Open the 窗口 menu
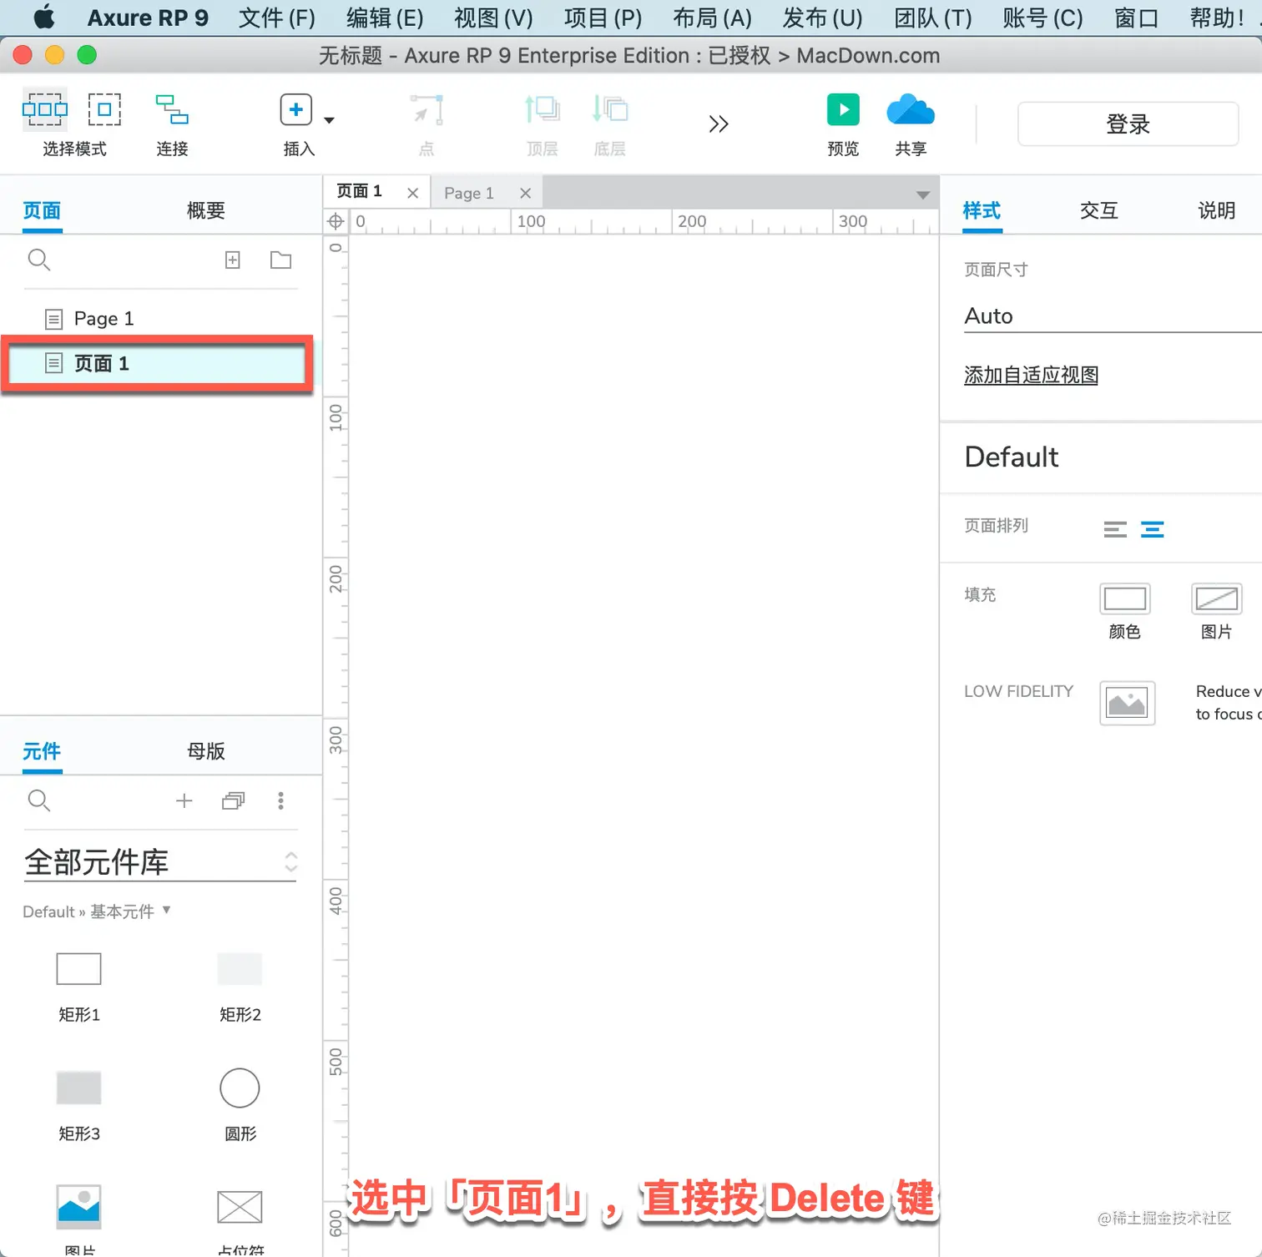Viewport: 1262px width, 1257px height. [1137, 18]
